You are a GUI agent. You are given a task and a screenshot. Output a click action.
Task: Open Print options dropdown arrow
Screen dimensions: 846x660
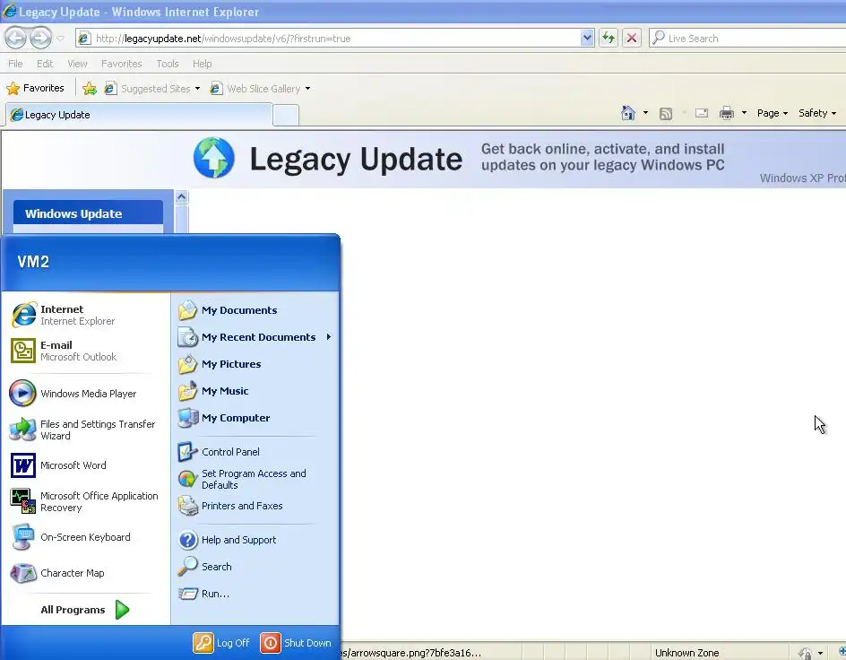click(744, 113)
